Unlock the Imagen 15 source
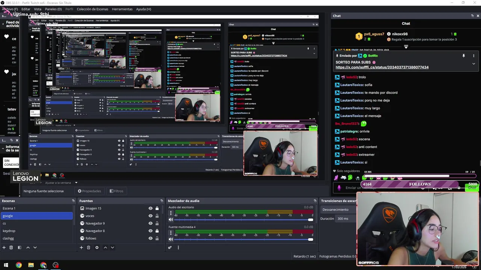 point(157,208)
